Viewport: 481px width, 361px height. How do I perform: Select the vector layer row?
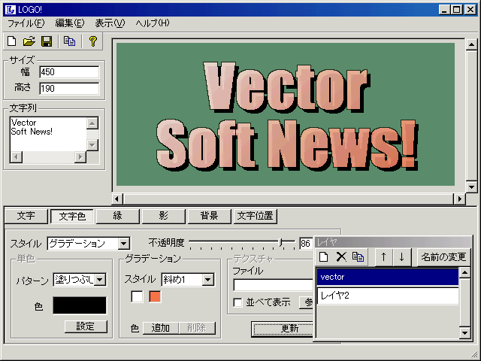[x=388, y=278]
